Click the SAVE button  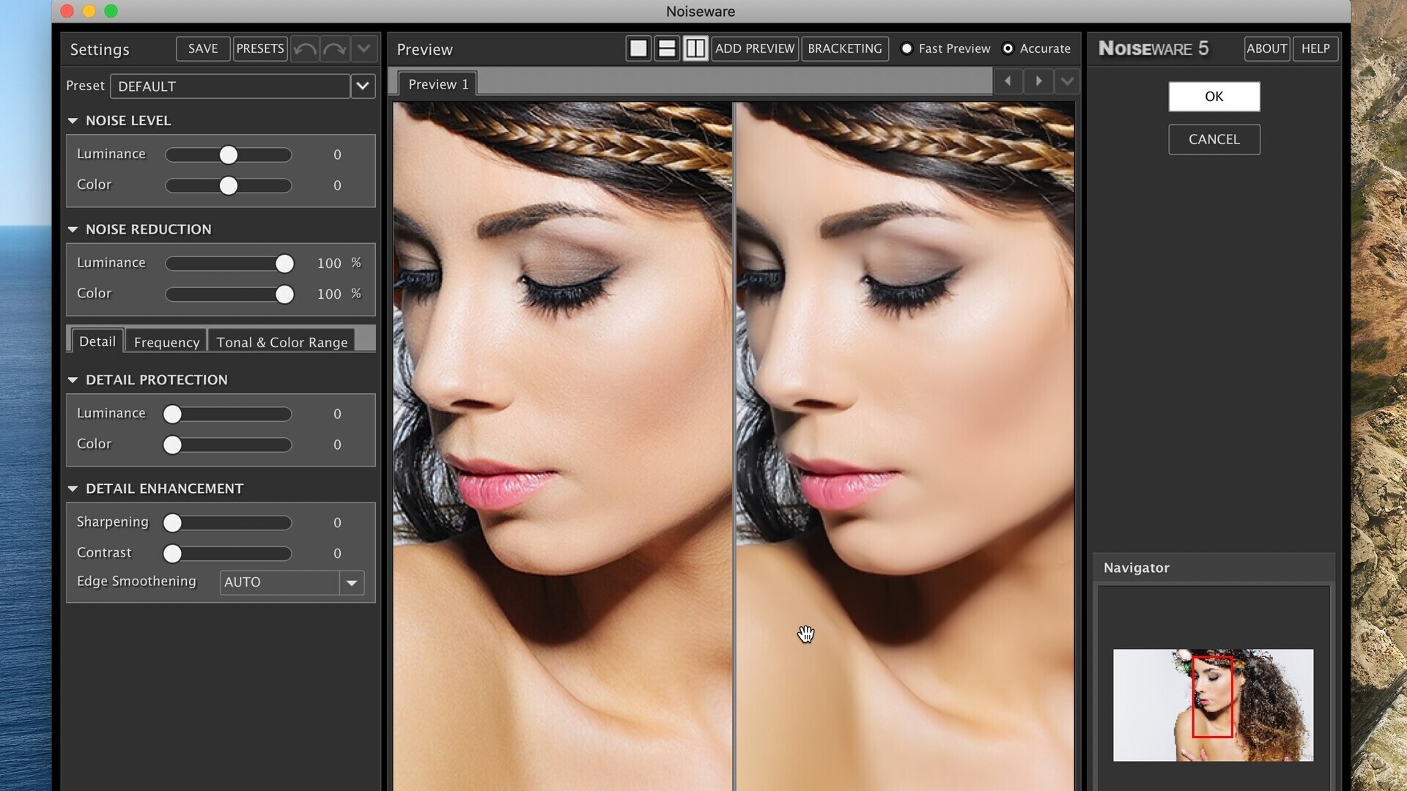203,48
